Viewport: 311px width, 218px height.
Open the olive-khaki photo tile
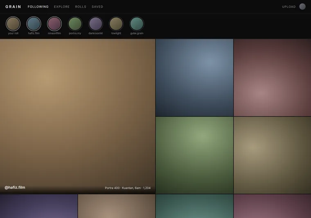click(x=272, y=155)
